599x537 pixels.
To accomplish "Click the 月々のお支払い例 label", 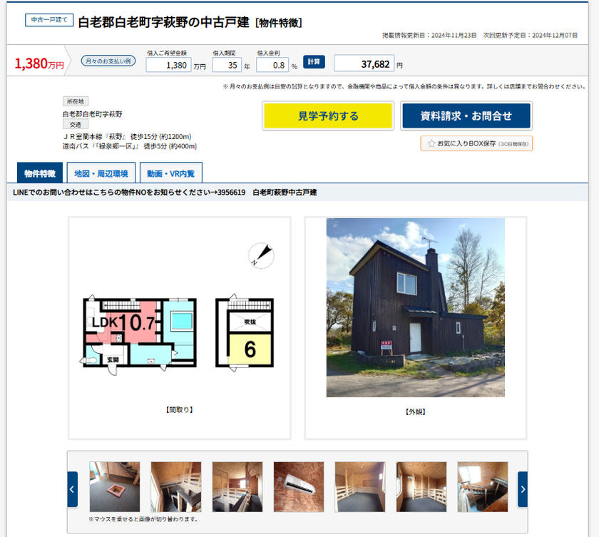I will pyautogui.click(x=108, y=61).
